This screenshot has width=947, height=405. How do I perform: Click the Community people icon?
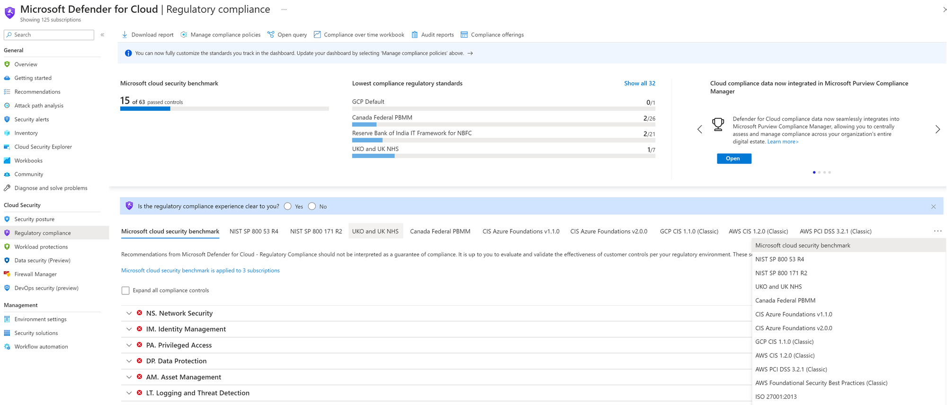pyautogui.click(x=7, y=174)
